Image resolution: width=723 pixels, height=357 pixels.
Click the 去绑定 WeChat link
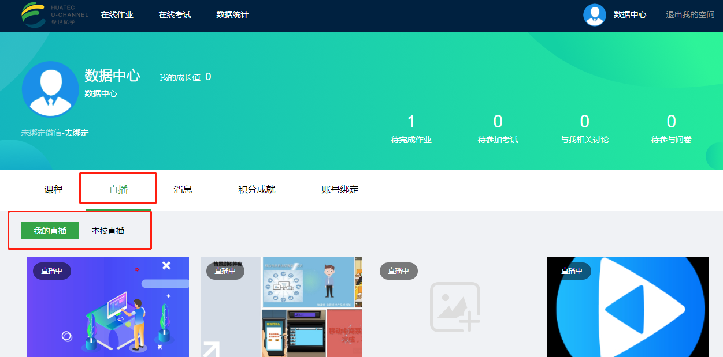point(77,133)
